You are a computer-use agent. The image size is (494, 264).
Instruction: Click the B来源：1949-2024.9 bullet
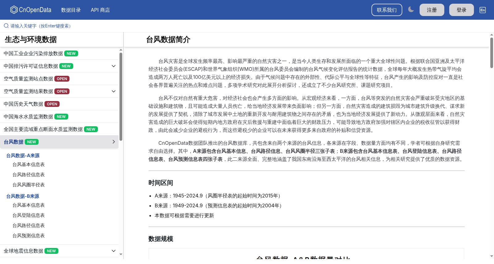point(220,206)
